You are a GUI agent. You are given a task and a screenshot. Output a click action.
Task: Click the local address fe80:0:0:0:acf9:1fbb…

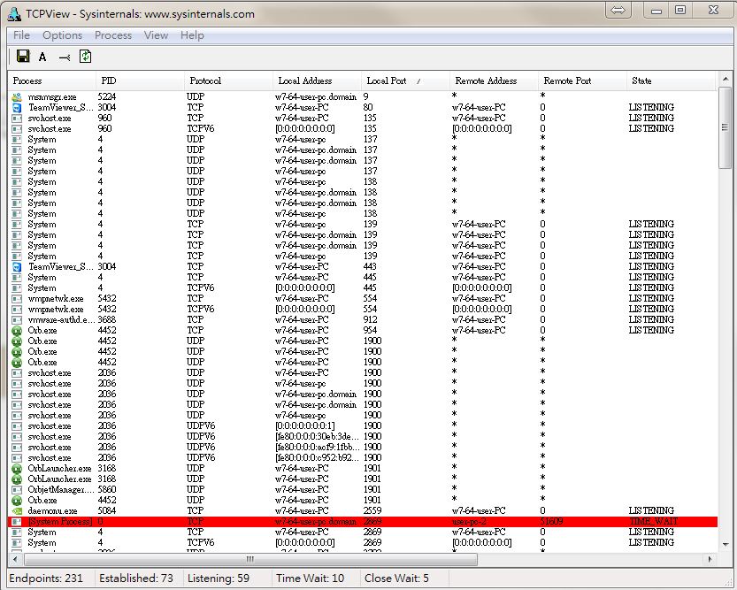318,448
